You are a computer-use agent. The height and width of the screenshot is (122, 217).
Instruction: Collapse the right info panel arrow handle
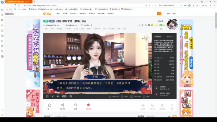pos(152,66)
